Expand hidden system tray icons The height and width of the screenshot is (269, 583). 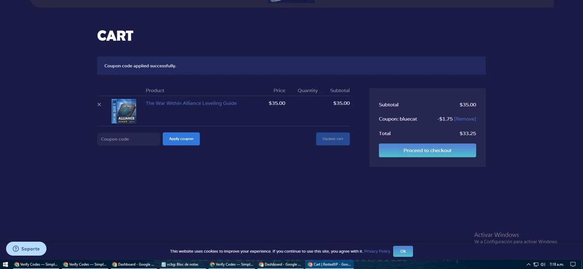pyautogui.click(x=528, y=264)
